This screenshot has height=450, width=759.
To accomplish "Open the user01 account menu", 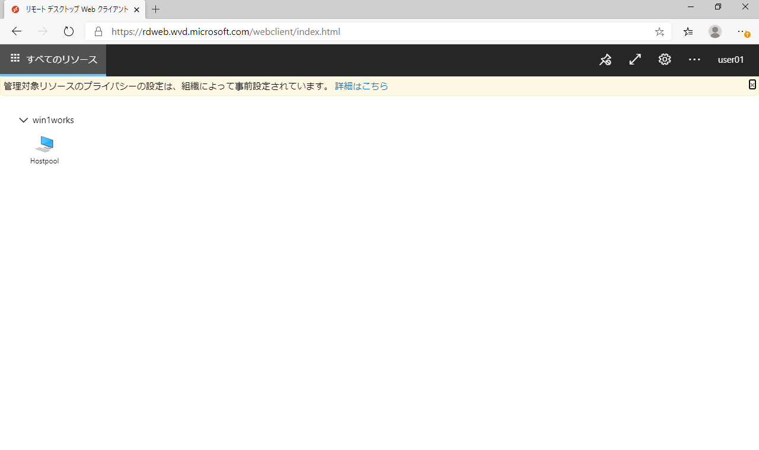I will point(731,60).
